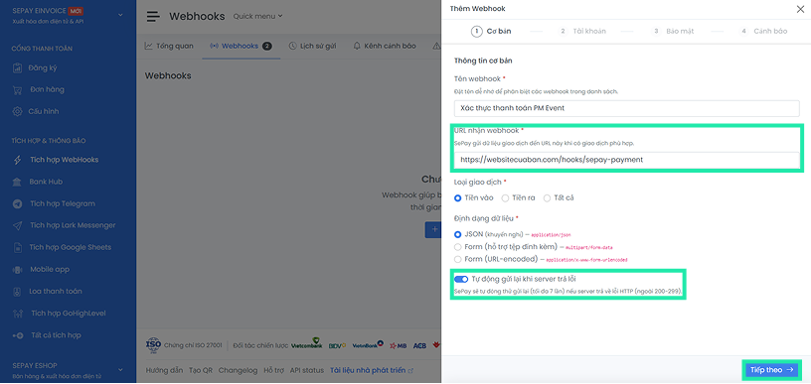Click the BIDV partner logo
The height and width of the screenshot is (384, 811).
tap(337, 345)
